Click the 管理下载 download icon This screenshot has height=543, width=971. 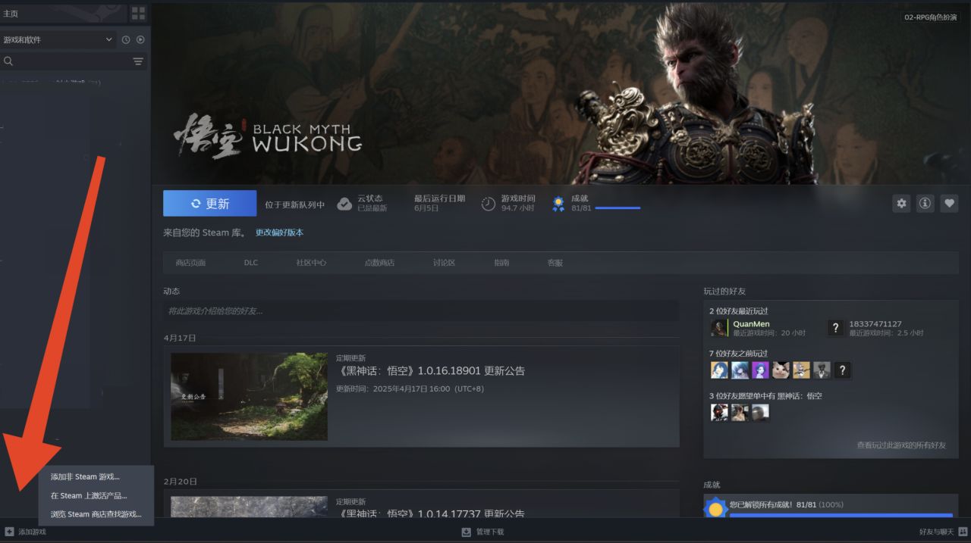467,532
